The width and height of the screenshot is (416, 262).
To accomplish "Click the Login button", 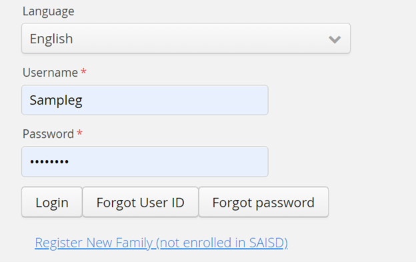I will (52, 202).
